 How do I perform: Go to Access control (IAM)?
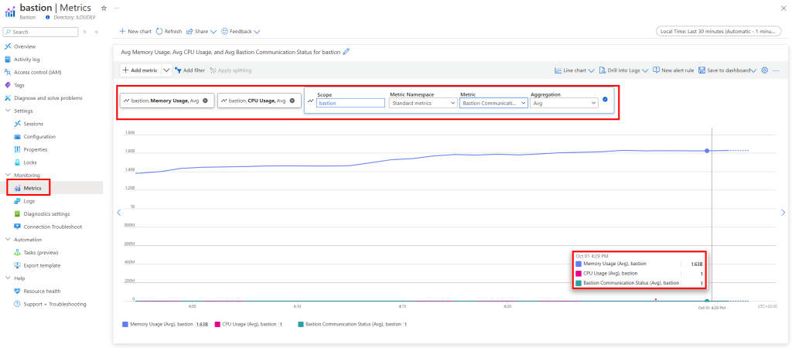click(37, 72)
